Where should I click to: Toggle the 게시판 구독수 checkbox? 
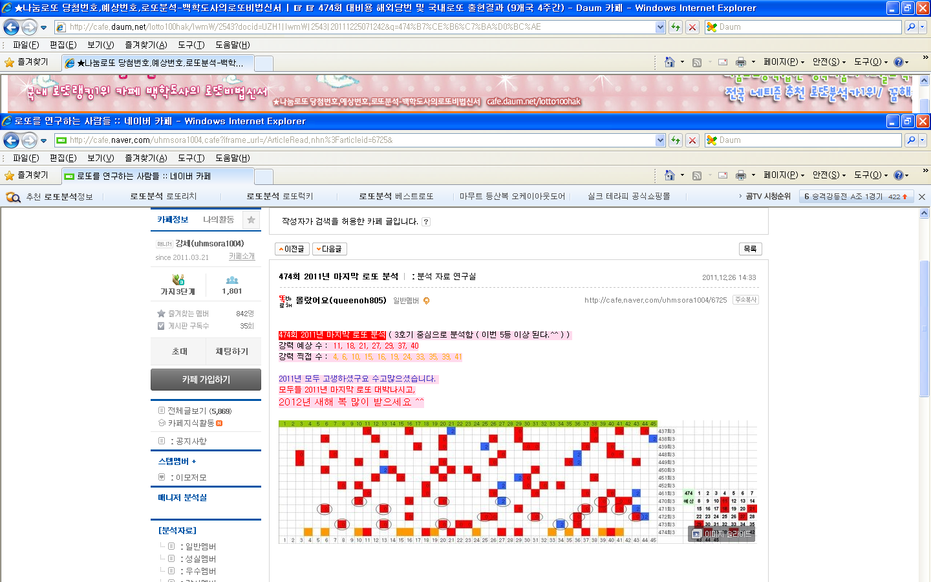(161, 326)
